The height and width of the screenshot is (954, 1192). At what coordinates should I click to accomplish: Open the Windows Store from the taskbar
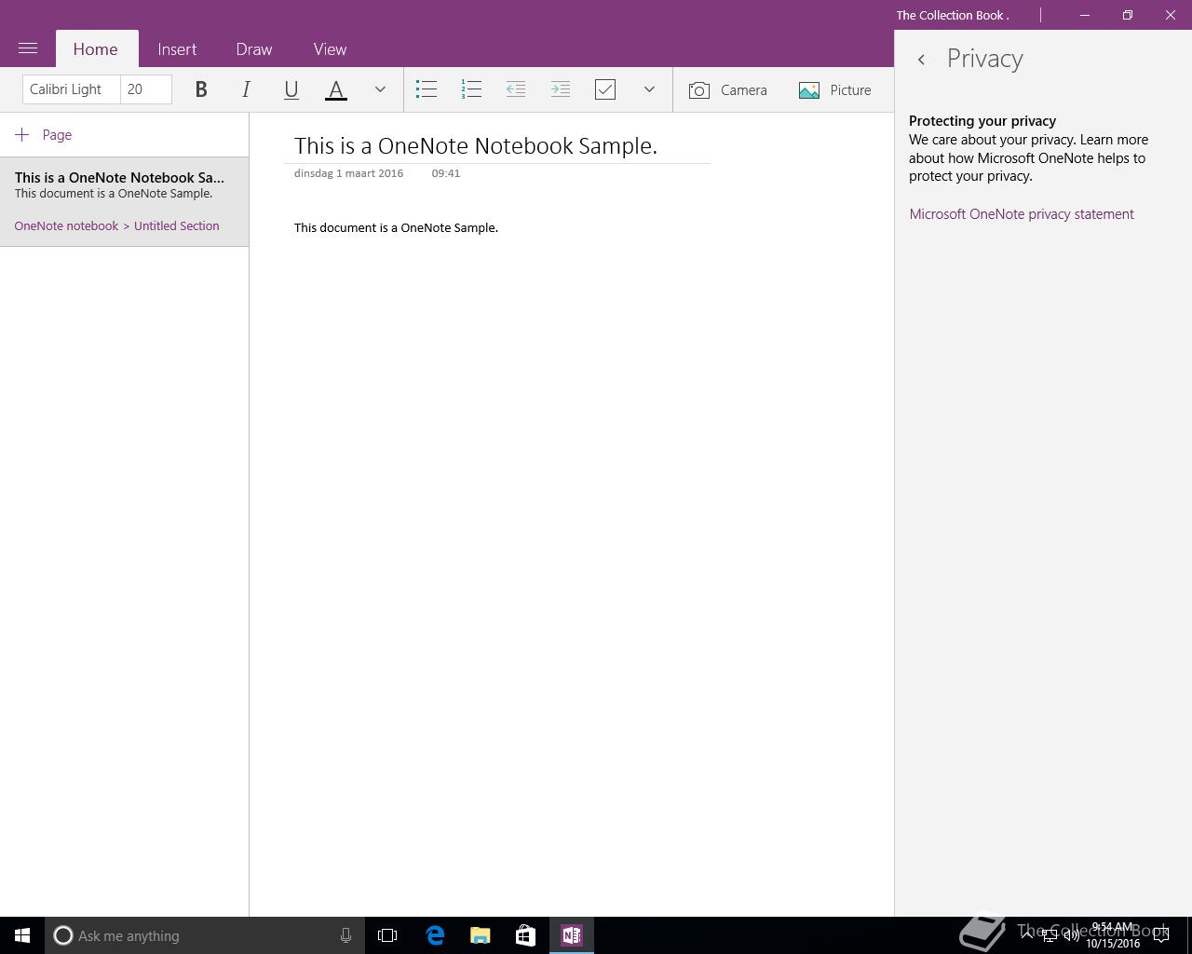pos(525,935)
